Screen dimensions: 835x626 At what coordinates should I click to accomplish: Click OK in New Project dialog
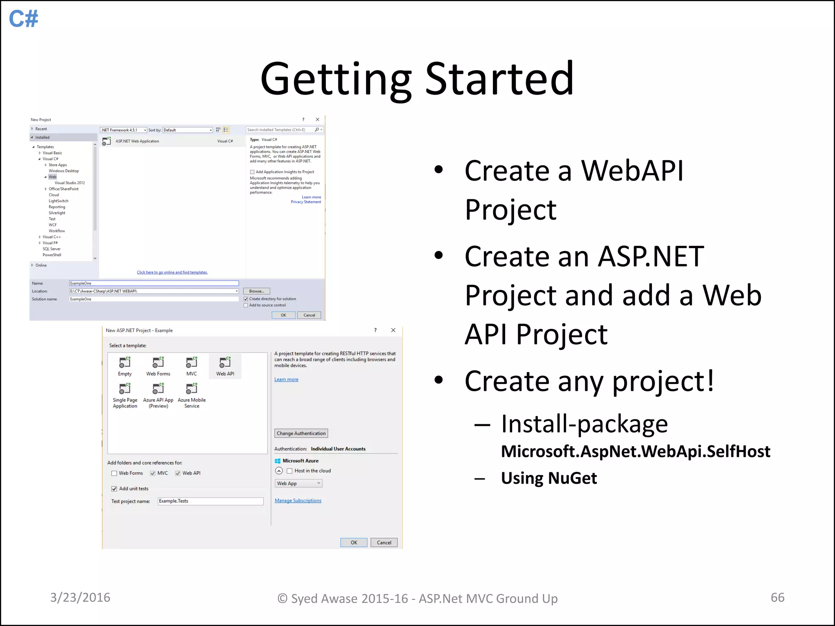coord(283,315)
